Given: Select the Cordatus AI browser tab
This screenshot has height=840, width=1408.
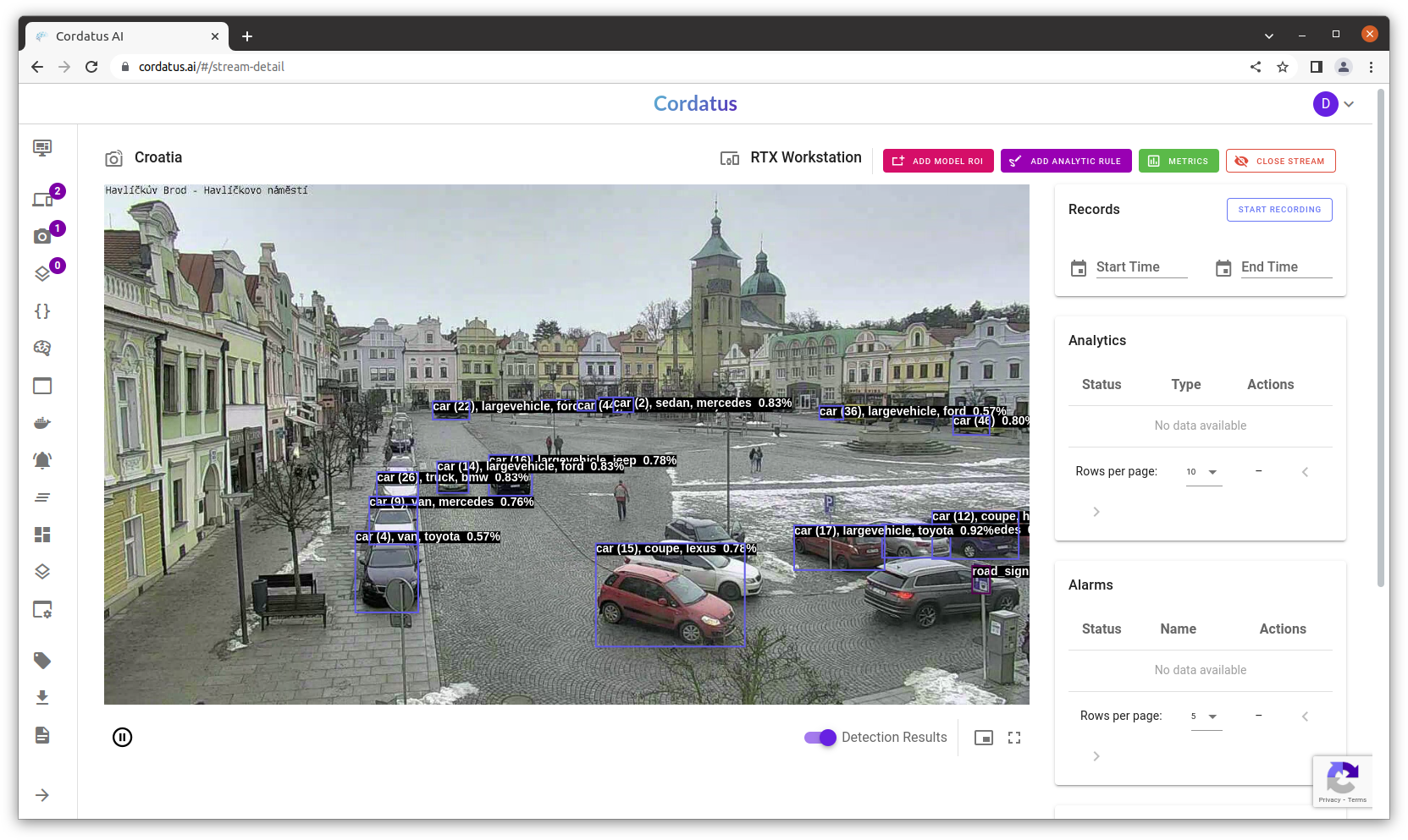Looking at the screenshot, I should pyautogui.click(x=127, y=36).
